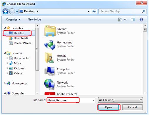Select Downloads in the navigation pane
This screenshot has width=149, height=115.
point(21,38)
